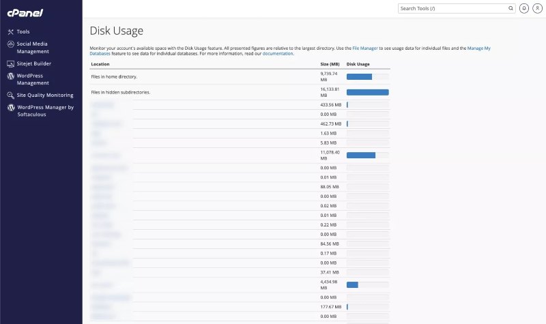Select the 9,739.74 MB size value

tap(329, 76)
